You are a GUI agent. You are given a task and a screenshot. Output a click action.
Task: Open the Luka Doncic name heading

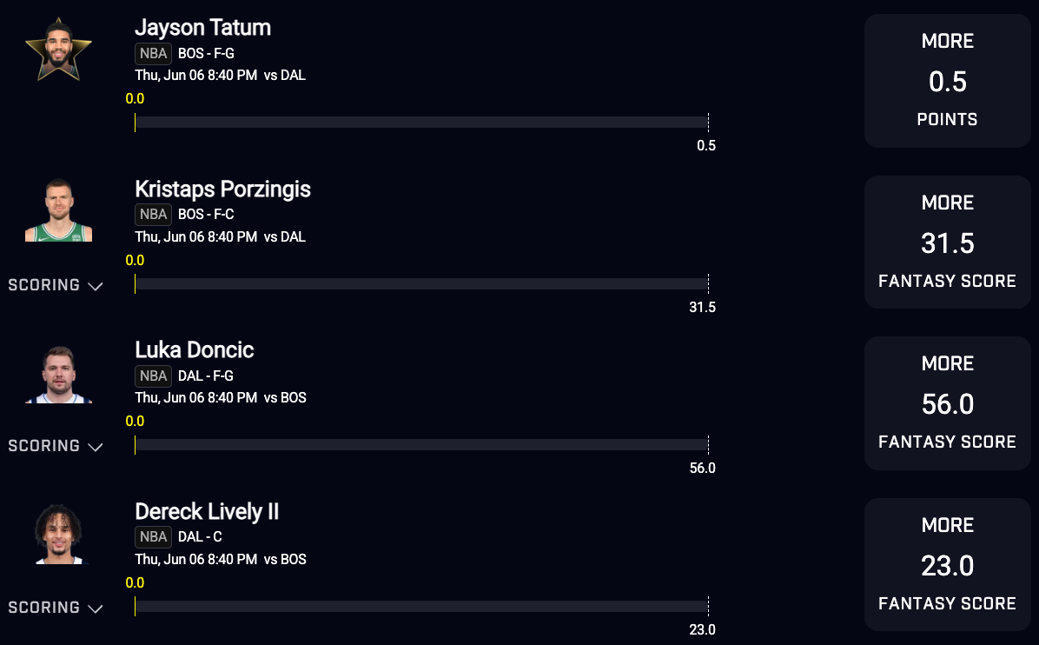point(194,350)
